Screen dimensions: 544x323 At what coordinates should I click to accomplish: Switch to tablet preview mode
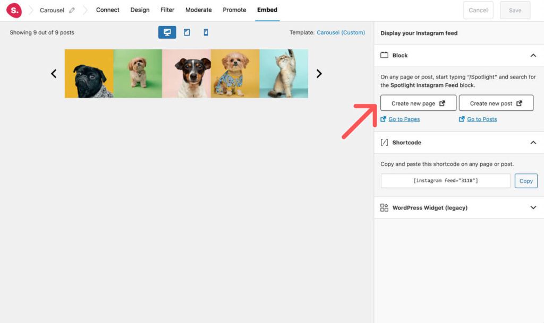click(186, 32)
